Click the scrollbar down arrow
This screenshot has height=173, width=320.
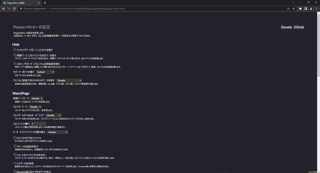(318, 171)
